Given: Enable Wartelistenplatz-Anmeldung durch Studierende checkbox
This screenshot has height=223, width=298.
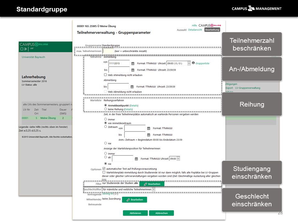Looking at the screenshot, I should pos(104,172).
